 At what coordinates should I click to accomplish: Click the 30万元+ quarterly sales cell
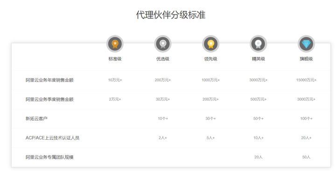(163, 100)
